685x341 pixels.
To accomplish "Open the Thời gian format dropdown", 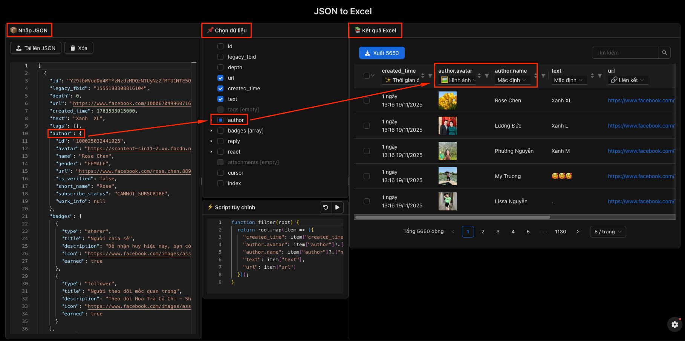I will point(401,80).
